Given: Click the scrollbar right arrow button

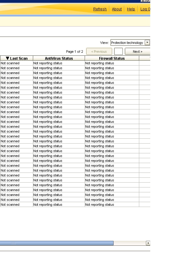Looking at the screenshot, I should [x=148, y=243].
